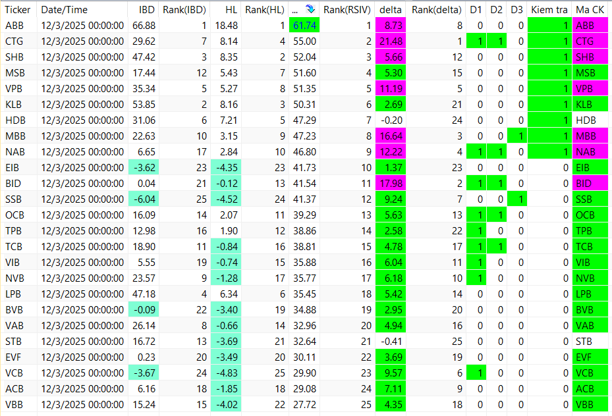Select VAB in the Ticker column
This screenshot has height=416, width=612.
coord(14,326)
